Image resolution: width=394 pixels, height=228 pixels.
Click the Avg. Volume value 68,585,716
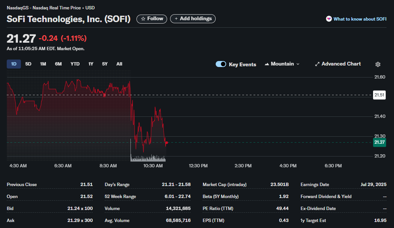tap(178, 221)
